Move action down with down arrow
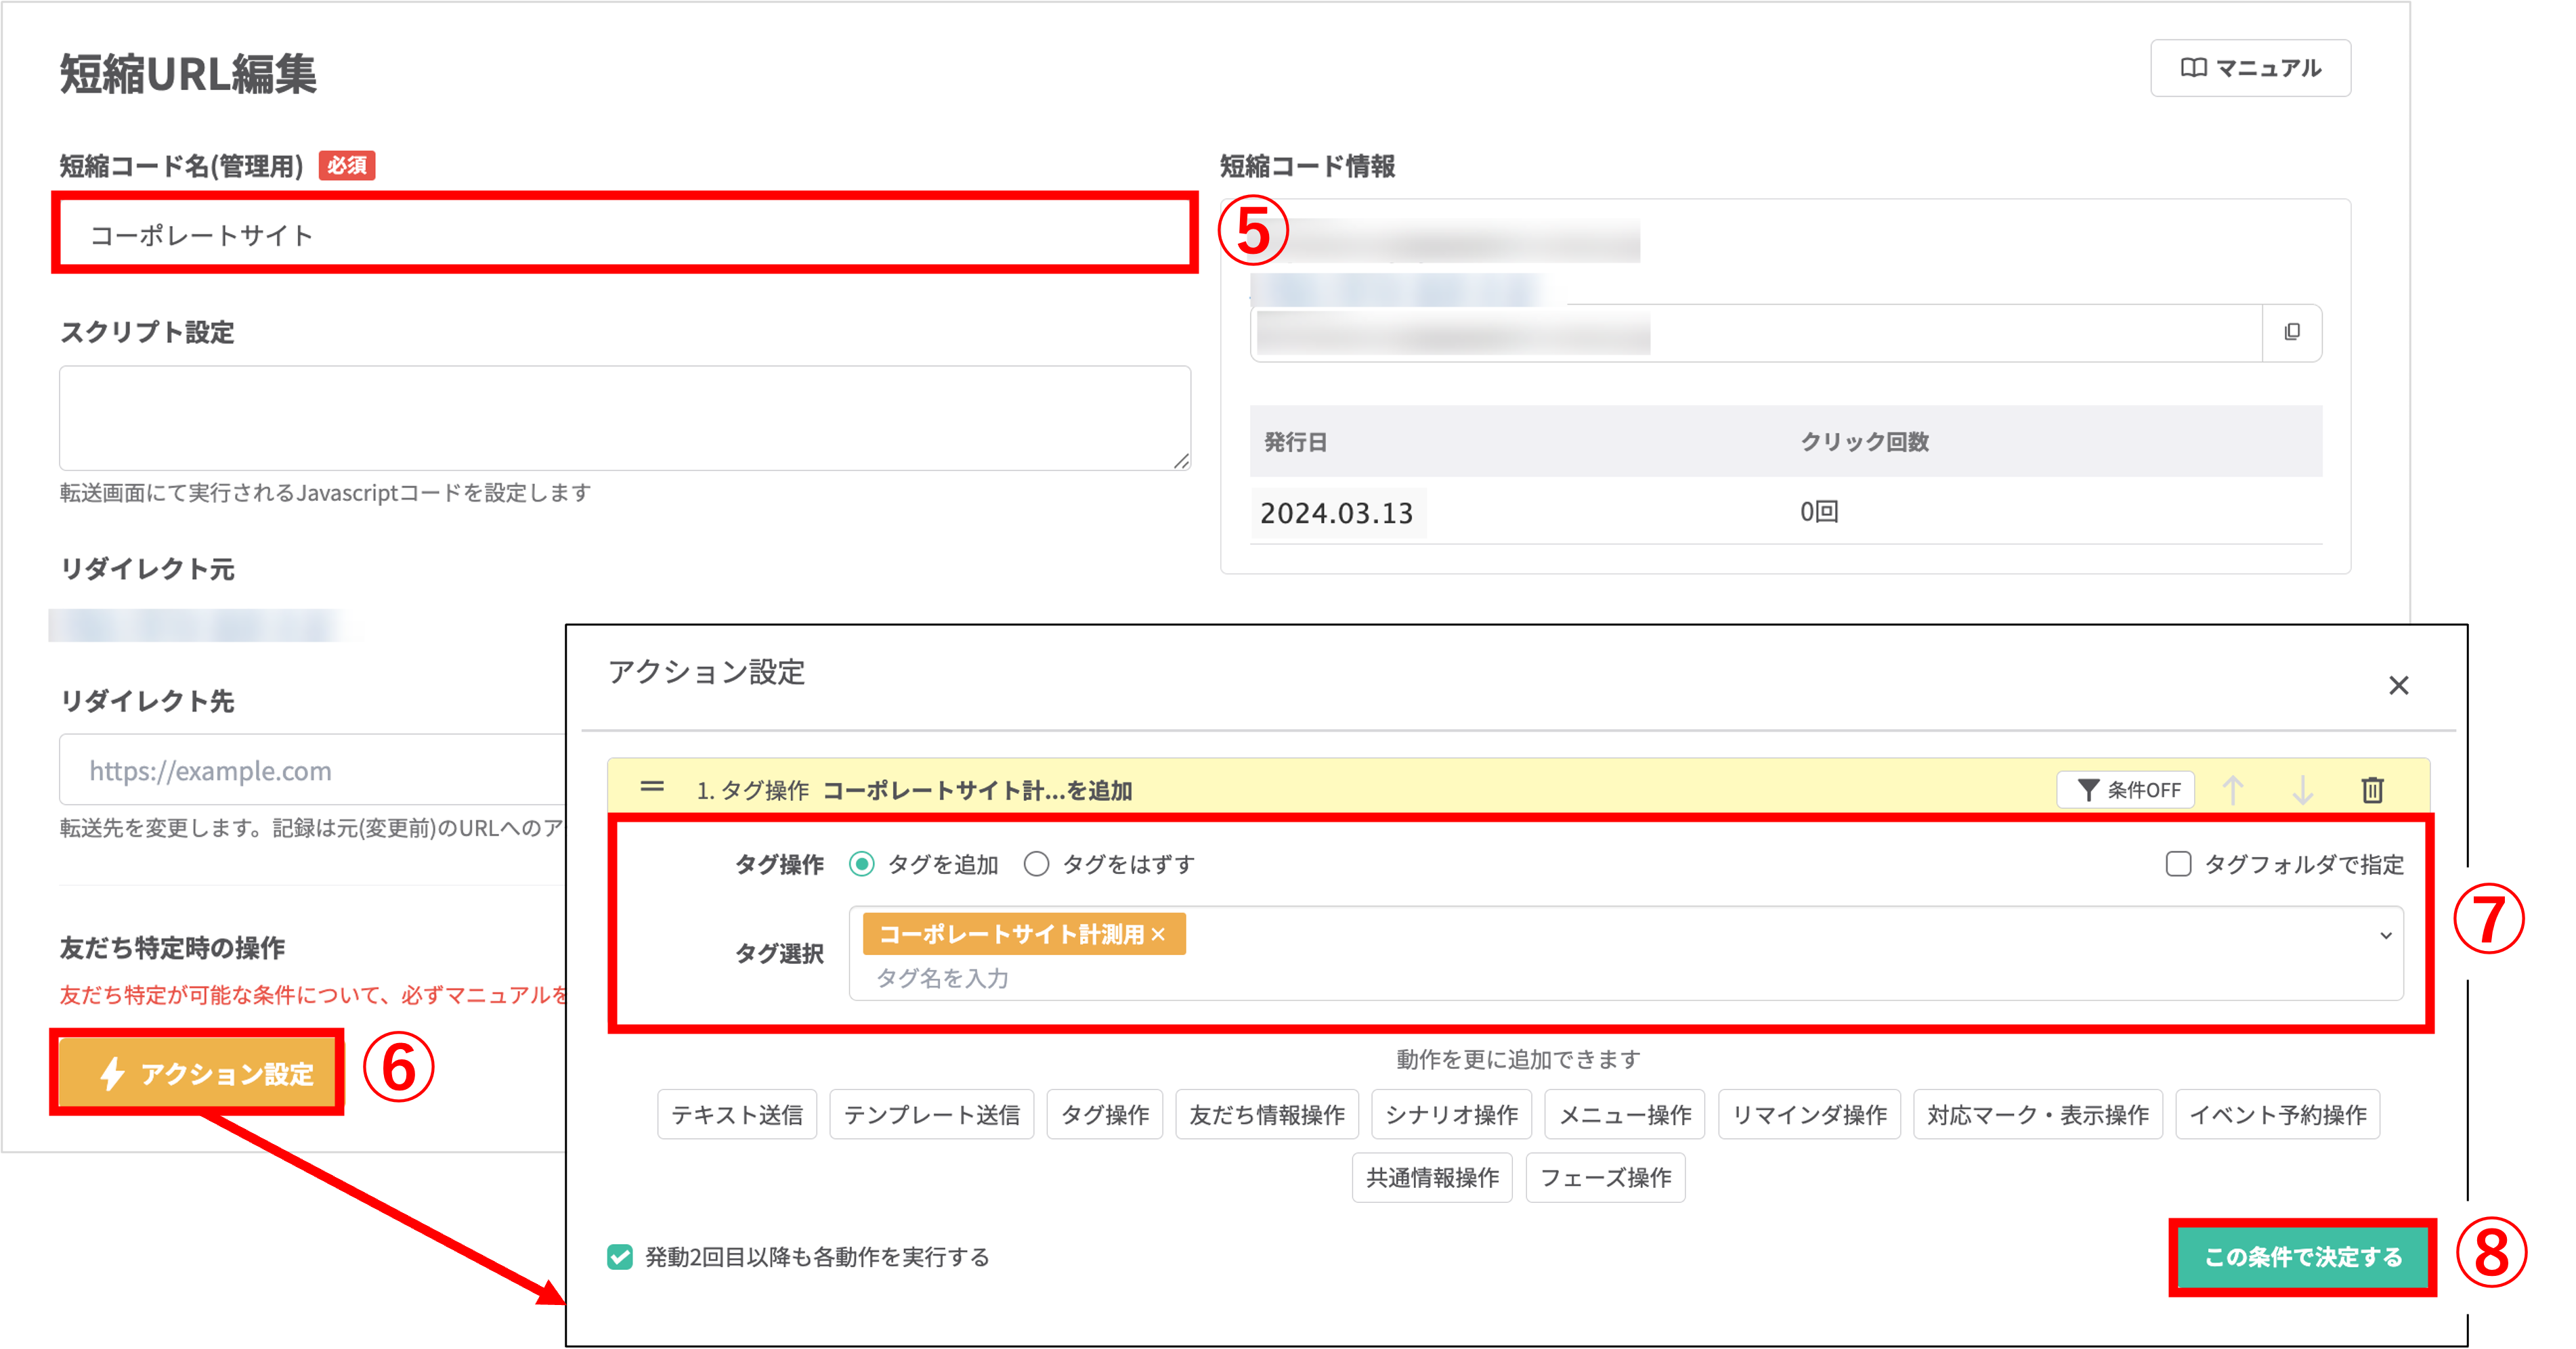This screenshot has width=2576, height=1349. [x=2302, y=791]
